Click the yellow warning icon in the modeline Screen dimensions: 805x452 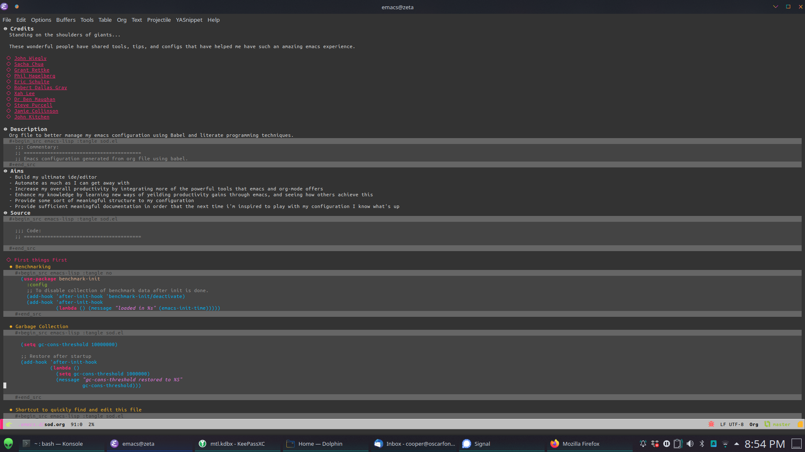[800, 424]
